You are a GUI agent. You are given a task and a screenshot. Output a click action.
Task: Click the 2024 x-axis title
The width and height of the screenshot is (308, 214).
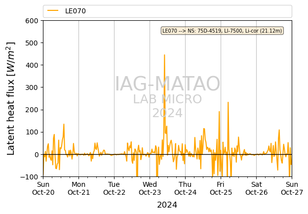tap(167, 205)
